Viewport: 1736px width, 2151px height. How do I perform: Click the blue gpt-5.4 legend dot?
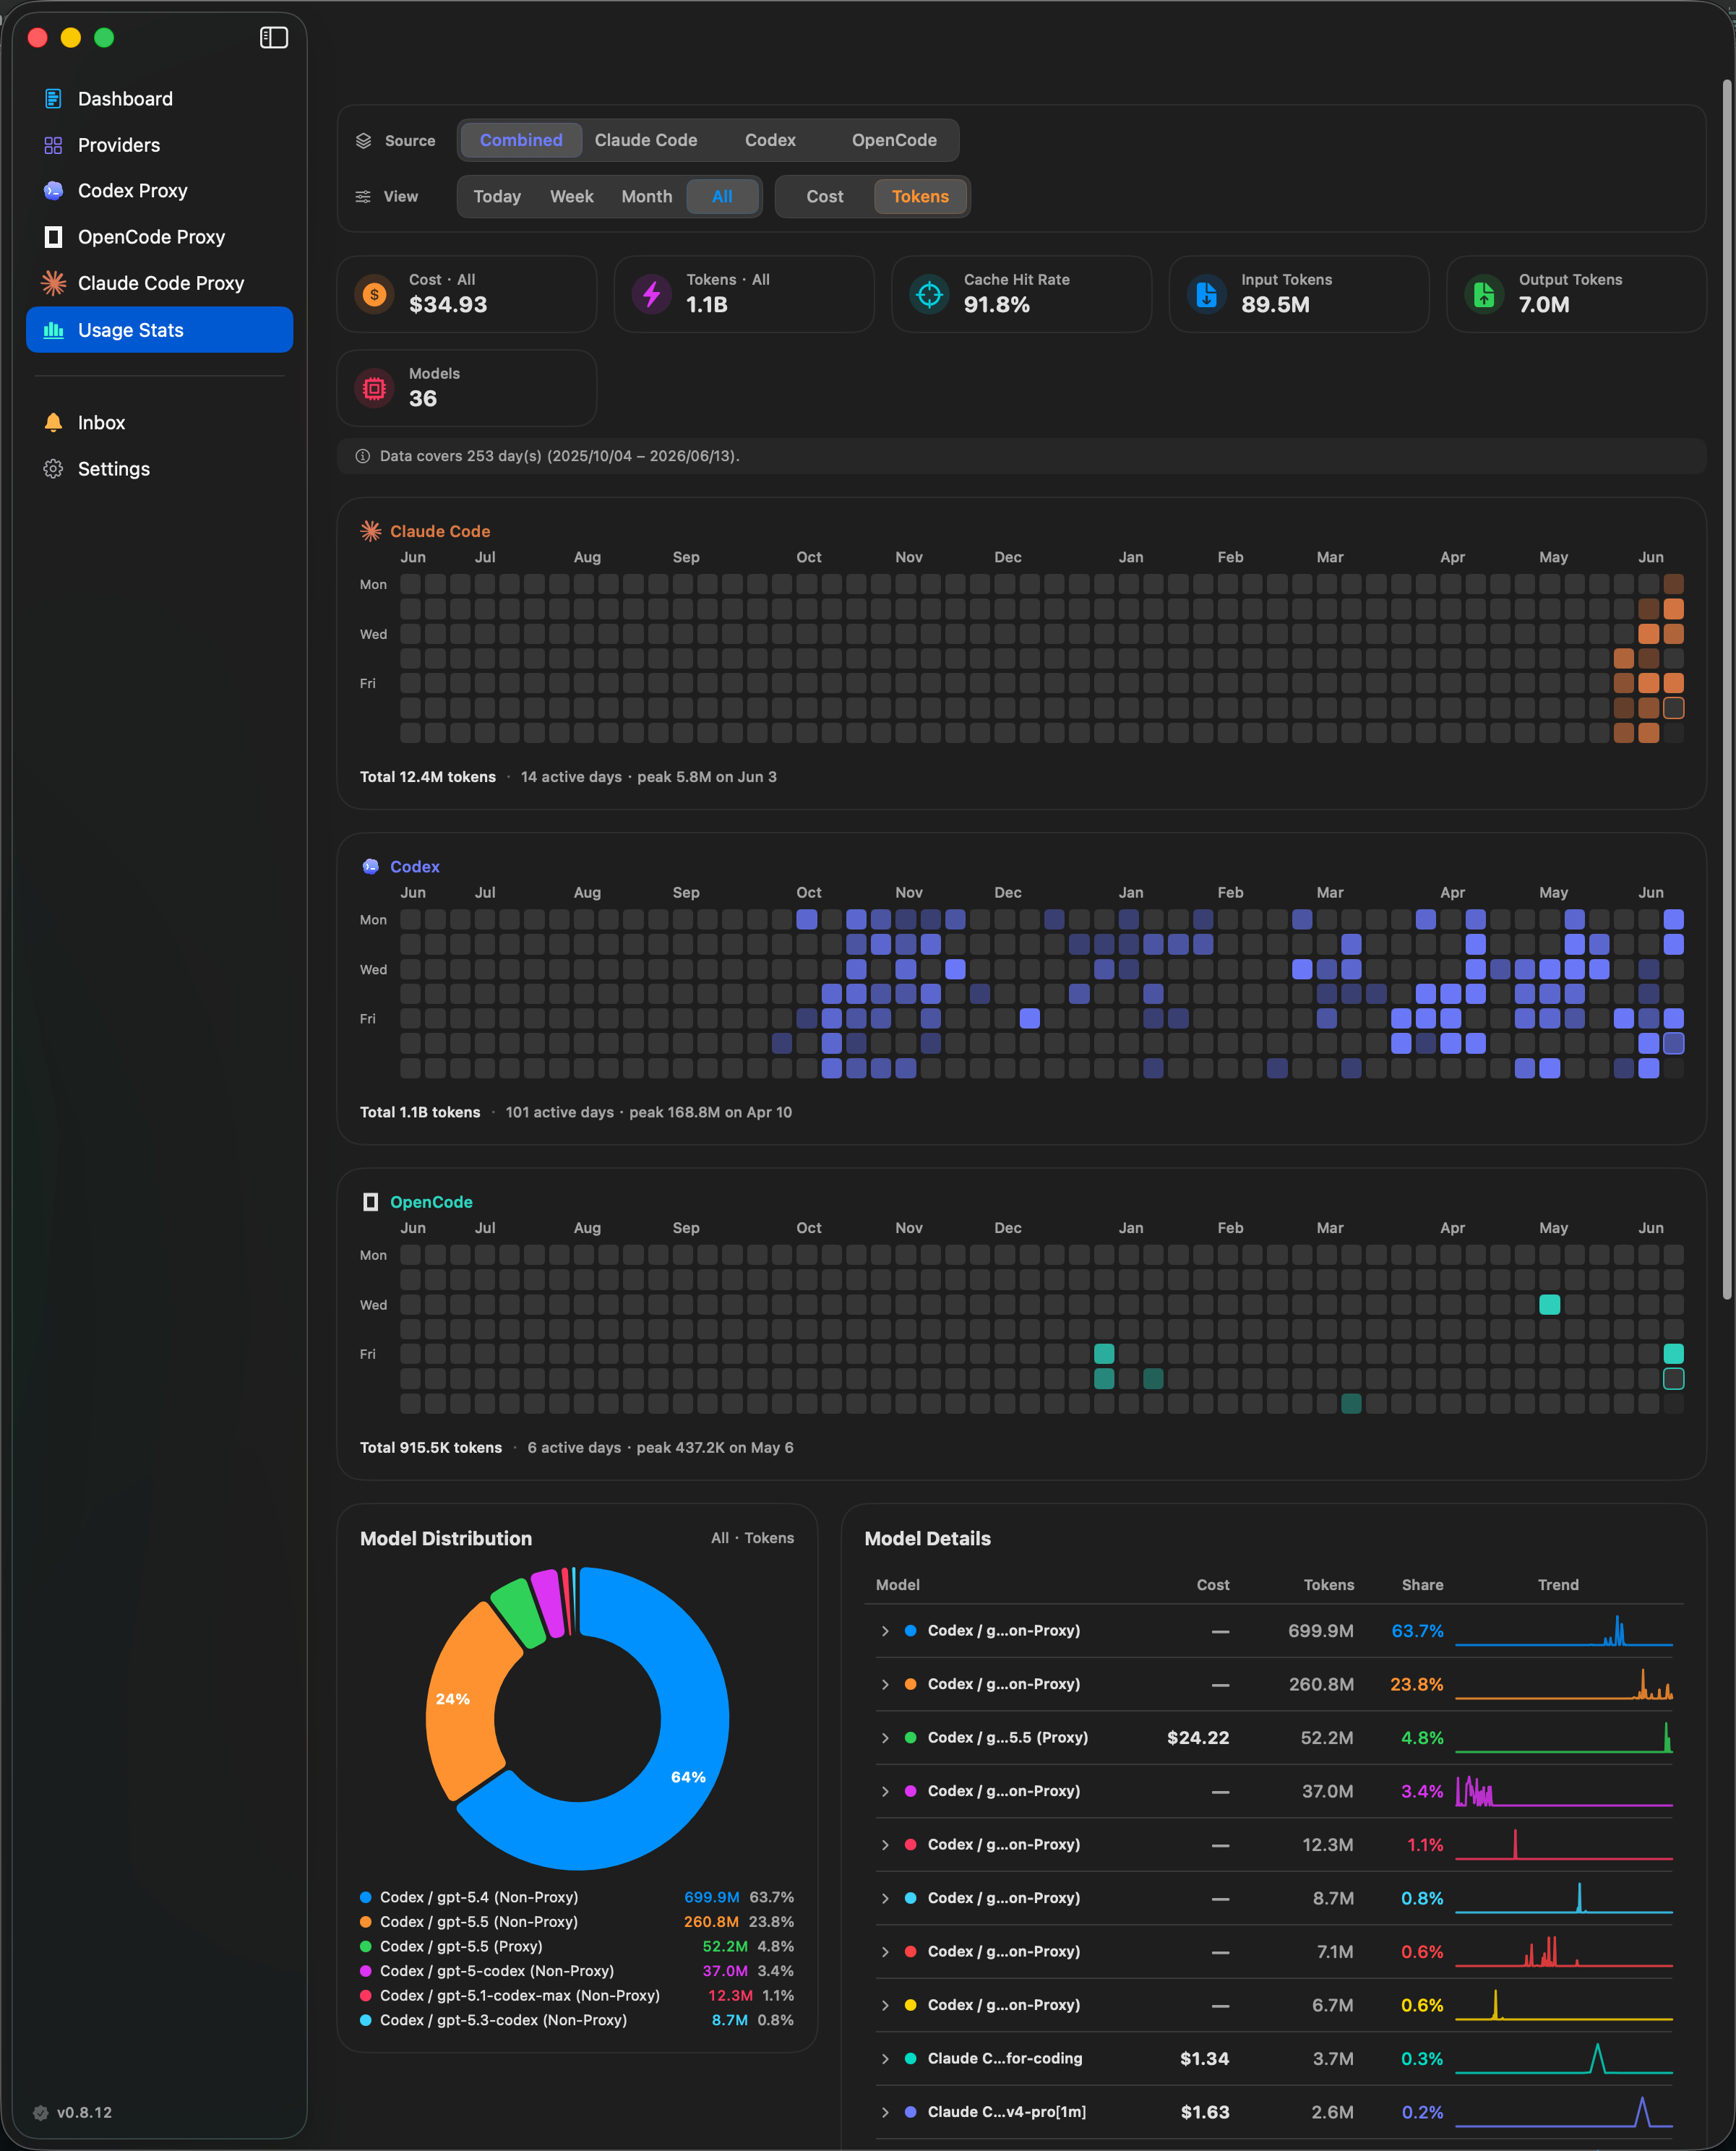[x=366, y=1898]
